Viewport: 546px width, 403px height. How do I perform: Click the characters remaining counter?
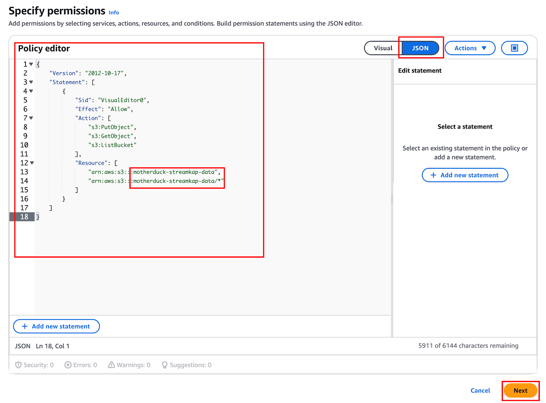pos(468,346)
